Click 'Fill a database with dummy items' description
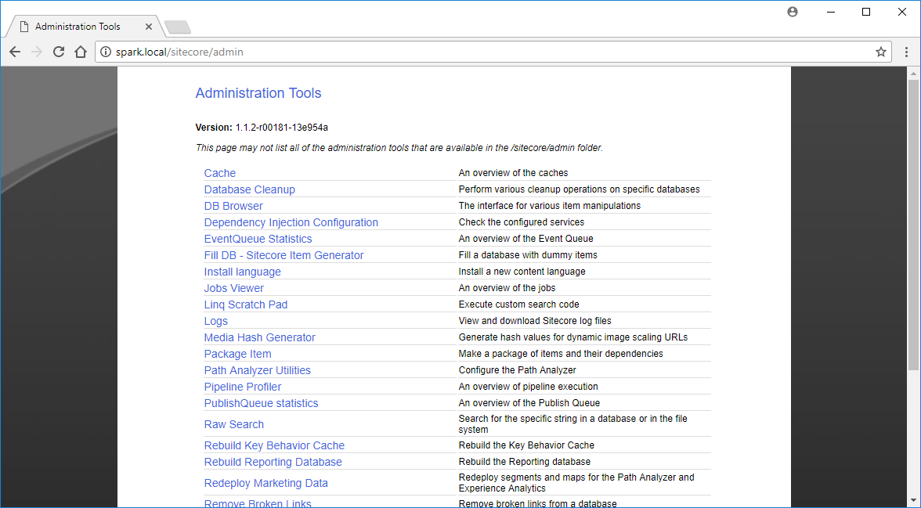This screenshot has height=508, width=921. (528, 255)
